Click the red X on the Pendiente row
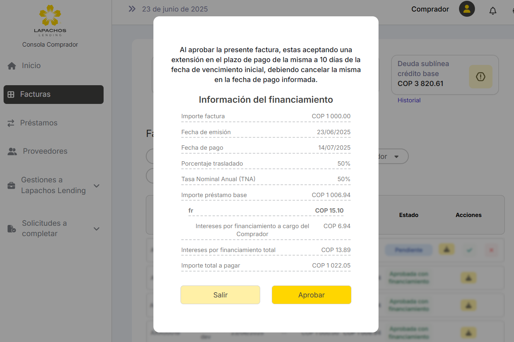Screen dimensions: 514x342 point(491,250)
